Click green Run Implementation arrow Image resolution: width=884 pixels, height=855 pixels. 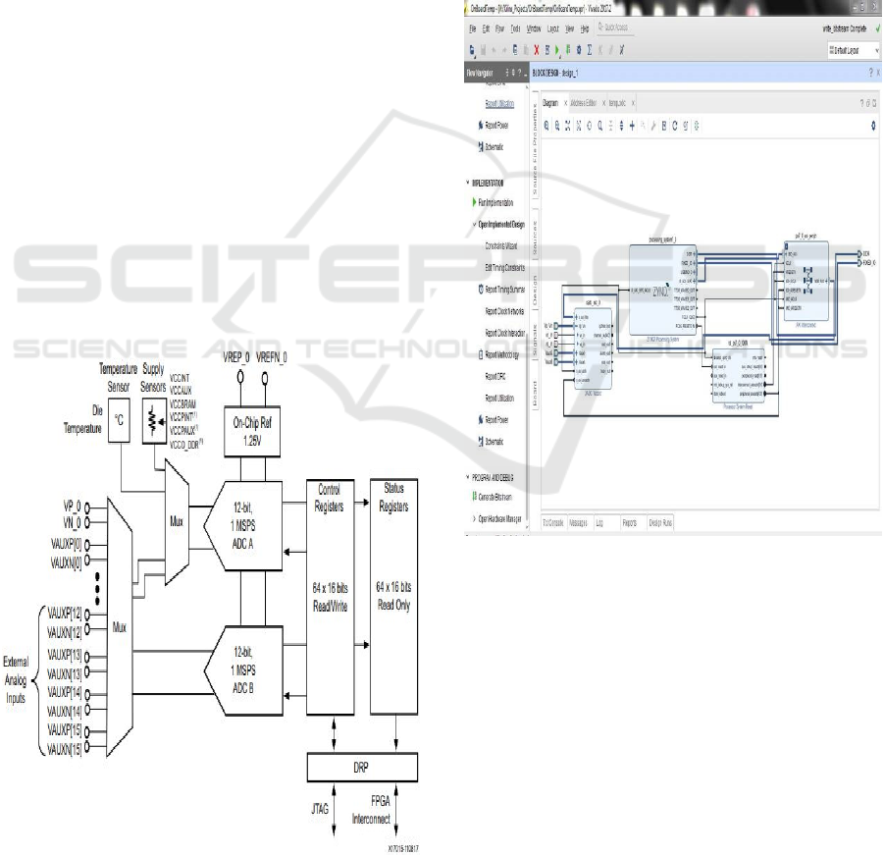(x=475, y=202)
